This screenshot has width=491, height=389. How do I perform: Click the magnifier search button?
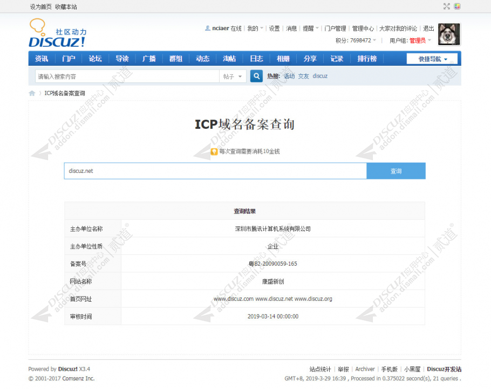tap(256, 76)
